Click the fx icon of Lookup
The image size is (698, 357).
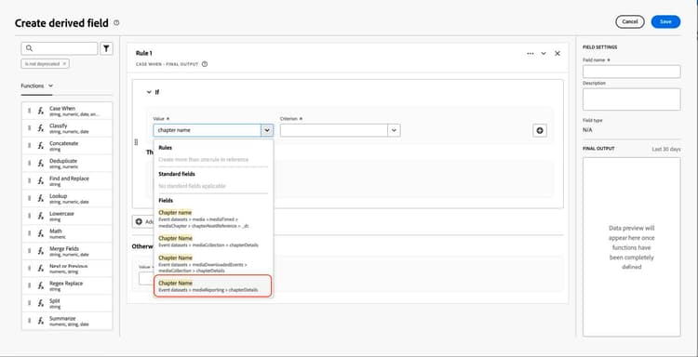(41, 198)
